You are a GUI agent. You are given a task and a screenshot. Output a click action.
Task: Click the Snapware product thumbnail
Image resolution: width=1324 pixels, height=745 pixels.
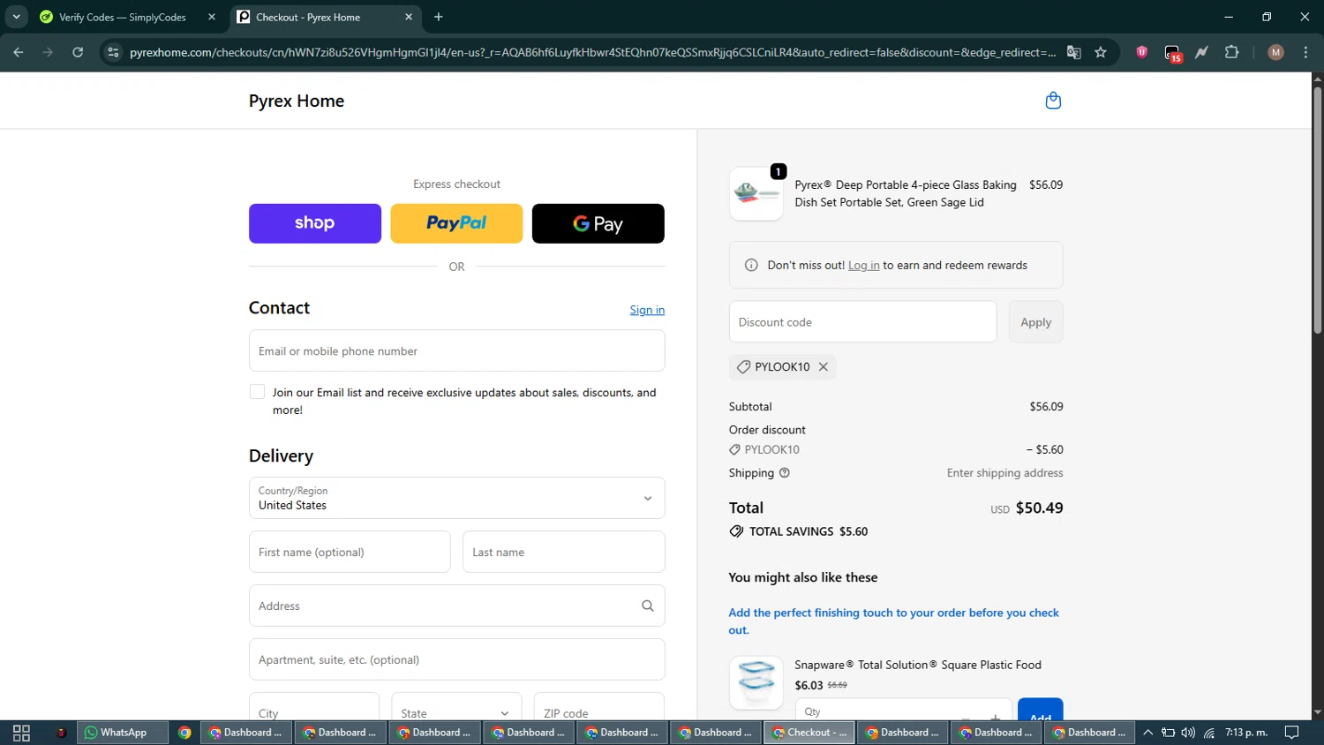pos(756,681)
